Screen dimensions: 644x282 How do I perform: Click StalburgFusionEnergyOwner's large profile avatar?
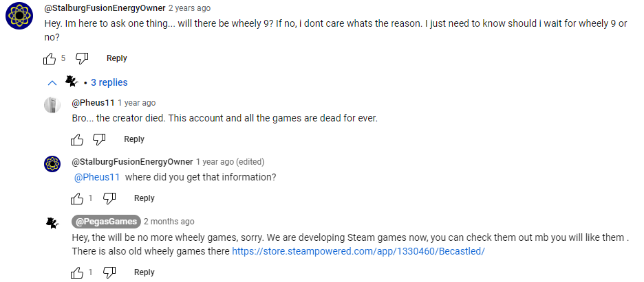[21, 16]
